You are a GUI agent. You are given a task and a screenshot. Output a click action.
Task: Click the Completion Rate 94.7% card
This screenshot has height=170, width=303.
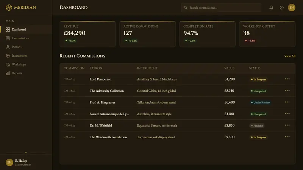pos(207,34)
